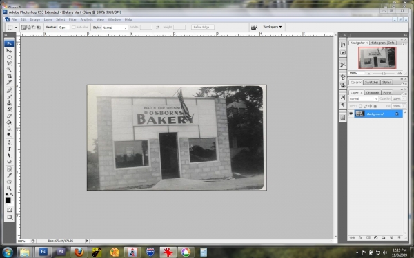Open the Opacity slider arrow

(404, 98)
